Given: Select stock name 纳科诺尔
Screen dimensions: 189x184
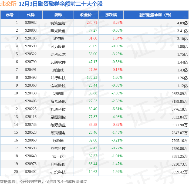Looking at the screenshot, I should point(58,54).
